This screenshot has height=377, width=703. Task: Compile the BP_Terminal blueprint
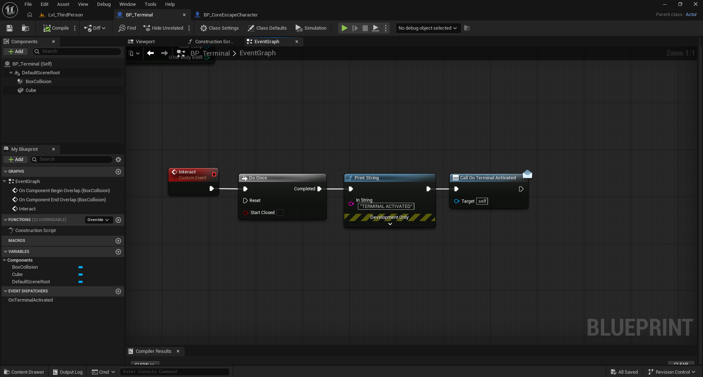56,28
